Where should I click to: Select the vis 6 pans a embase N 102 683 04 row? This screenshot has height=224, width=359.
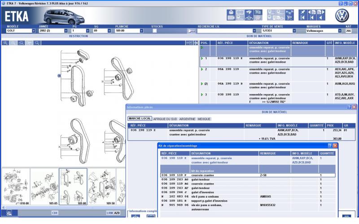(248, 197)
